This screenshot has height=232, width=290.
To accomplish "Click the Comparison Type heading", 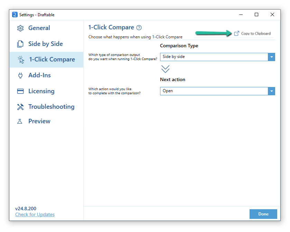I will (179, 46).
